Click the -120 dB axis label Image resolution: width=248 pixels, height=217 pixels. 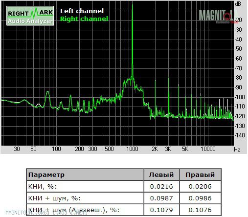(240, 116)
